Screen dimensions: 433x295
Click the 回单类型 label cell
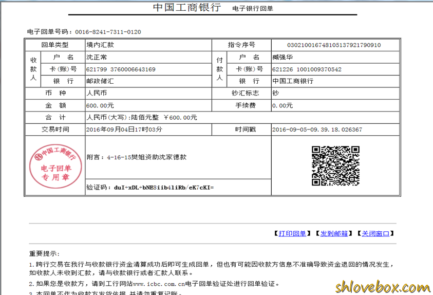click(x=55, y=45)
